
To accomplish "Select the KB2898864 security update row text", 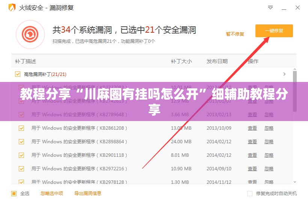I will click(x=79, y=142).
